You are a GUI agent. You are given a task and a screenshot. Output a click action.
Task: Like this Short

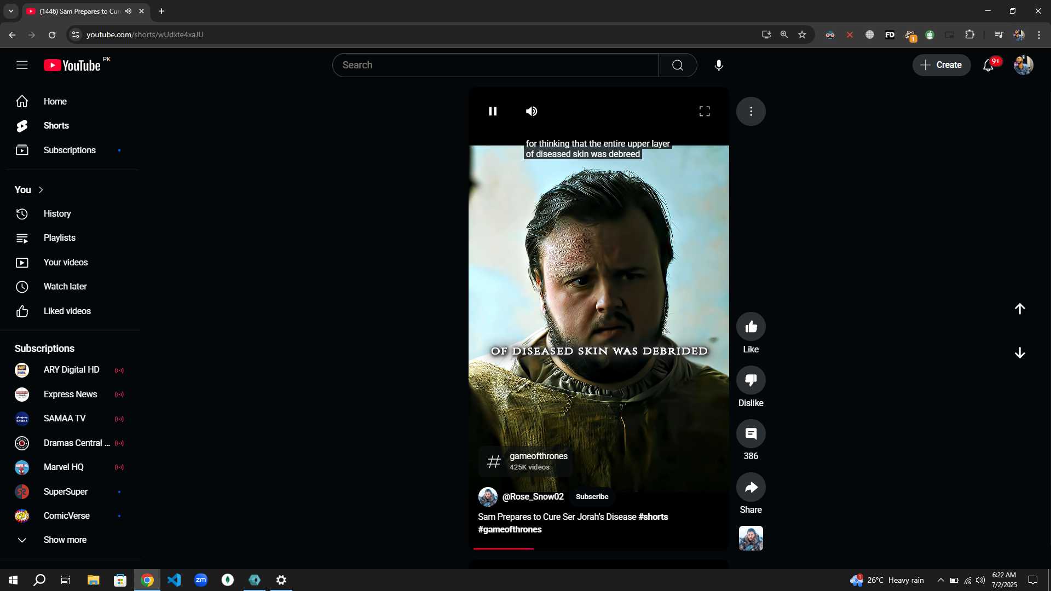coord(751,327)
